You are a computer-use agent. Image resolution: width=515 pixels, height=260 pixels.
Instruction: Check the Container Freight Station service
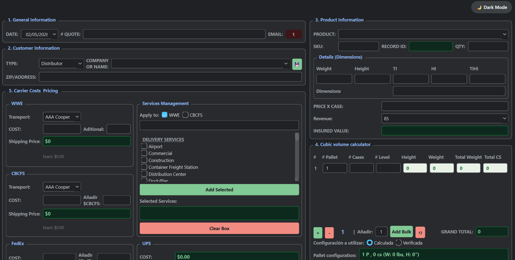point(144,167)
